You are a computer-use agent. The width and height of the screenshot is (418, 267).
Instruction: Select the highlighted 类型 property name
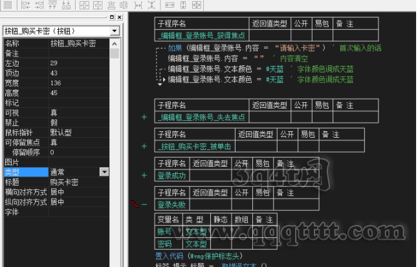coord(26,172)
